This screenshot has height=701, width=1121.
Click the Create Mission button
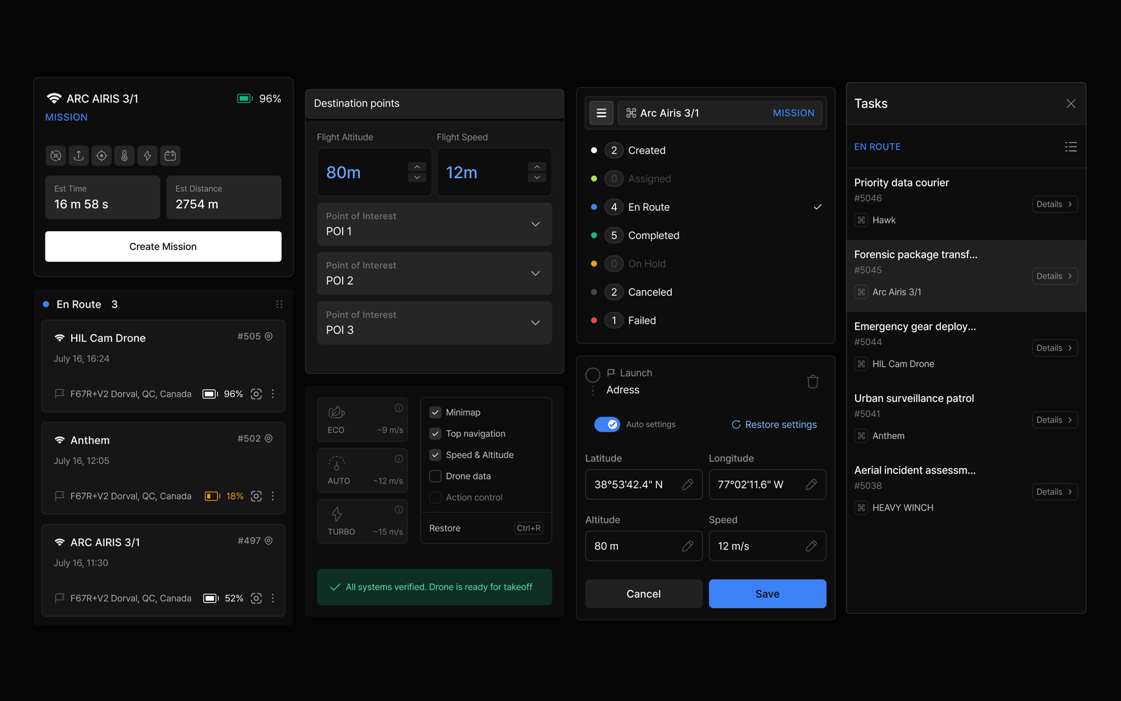coord(163,246)
